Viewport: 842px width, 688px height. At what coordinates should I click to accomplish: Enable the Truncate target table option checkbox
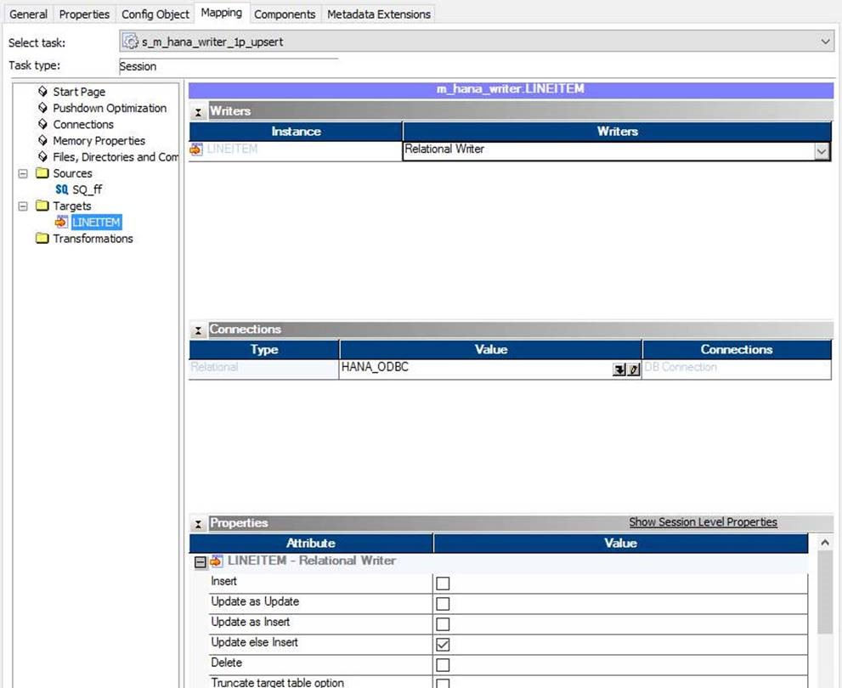click(443, 683)
